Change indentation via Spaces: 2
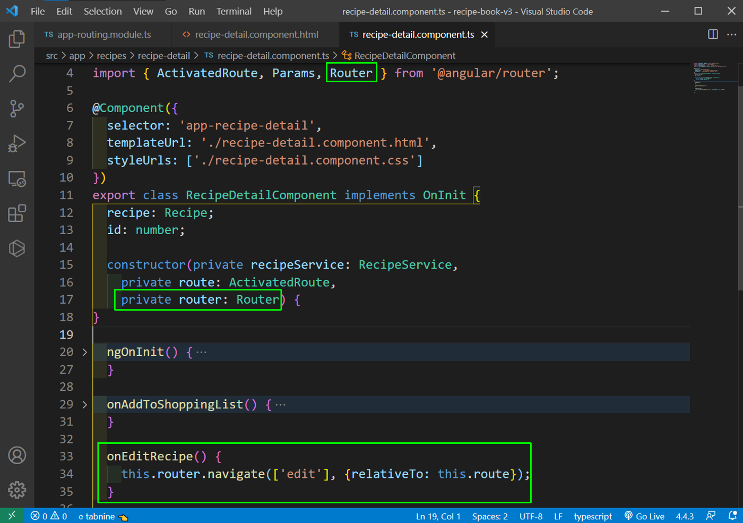 point(490,516)
